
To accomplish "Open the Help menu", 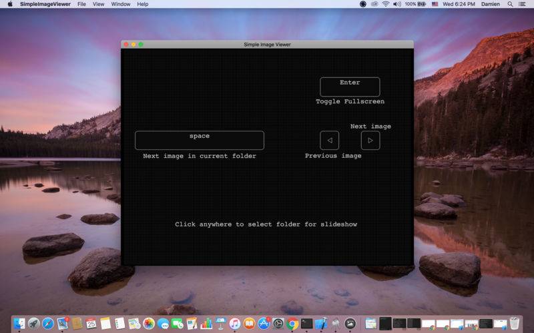I will tap(143, 4).
